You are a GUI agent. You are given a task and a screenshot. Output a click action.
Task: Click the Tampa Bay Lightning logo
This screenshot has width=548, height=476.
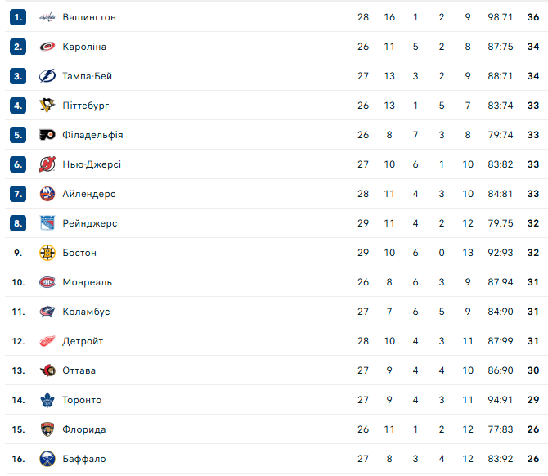[47, 76]
